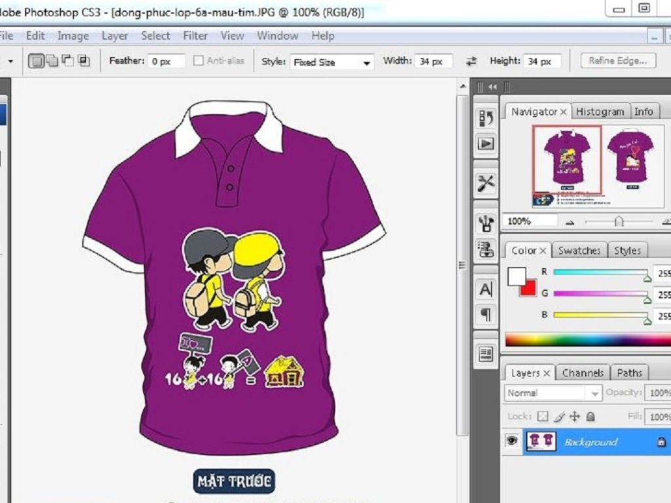Select the Add to selection mode icon
Image resolution: width=671 pixels, height=503 pixels.
point(52,61)
